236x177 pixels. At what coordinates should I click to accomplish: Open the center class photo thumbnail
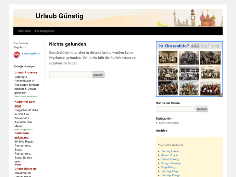(189, 73)
